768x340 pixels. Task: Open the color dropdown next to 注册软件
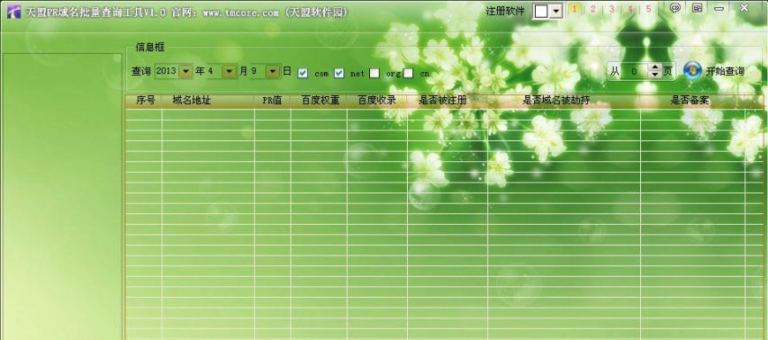point(556,12)
